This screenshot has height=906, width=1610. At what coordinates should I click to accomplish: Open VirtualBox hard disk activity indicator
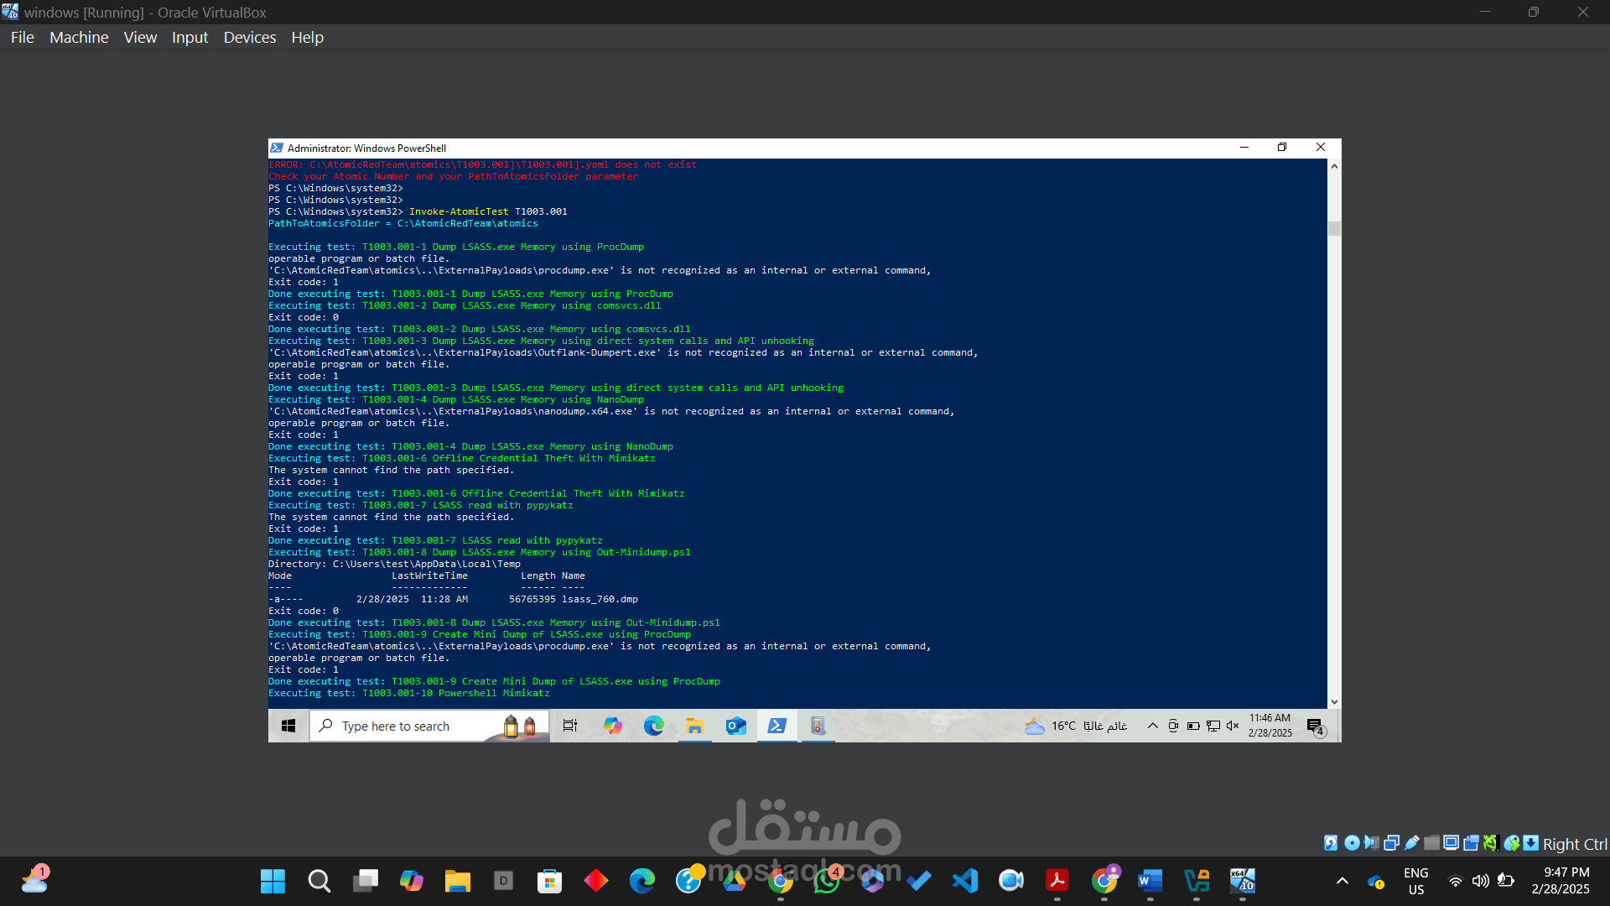pos(1331,843)
